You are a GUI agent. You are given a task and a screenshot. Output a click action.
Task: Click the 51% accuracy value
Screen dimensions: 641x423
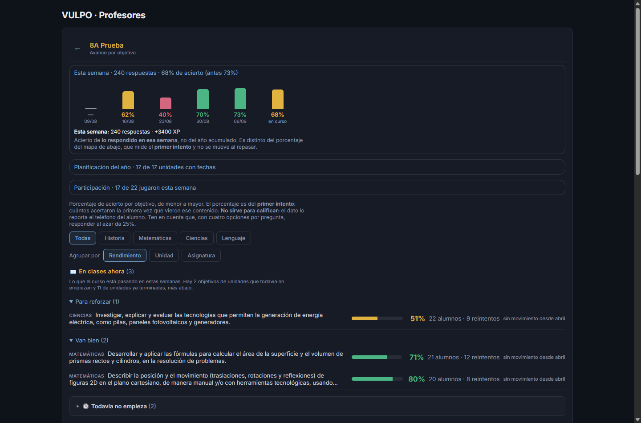coord(418,318)
